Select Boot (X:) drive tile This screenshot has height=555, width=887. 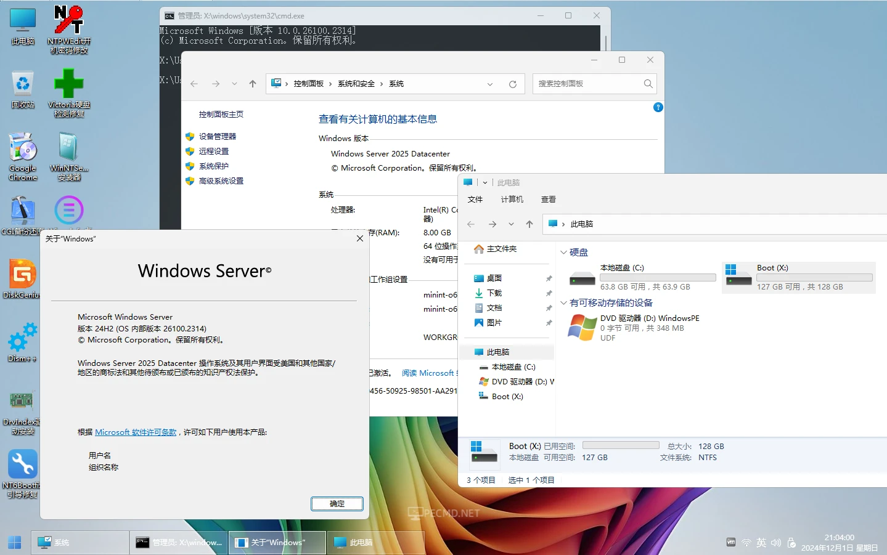(798, 277)
